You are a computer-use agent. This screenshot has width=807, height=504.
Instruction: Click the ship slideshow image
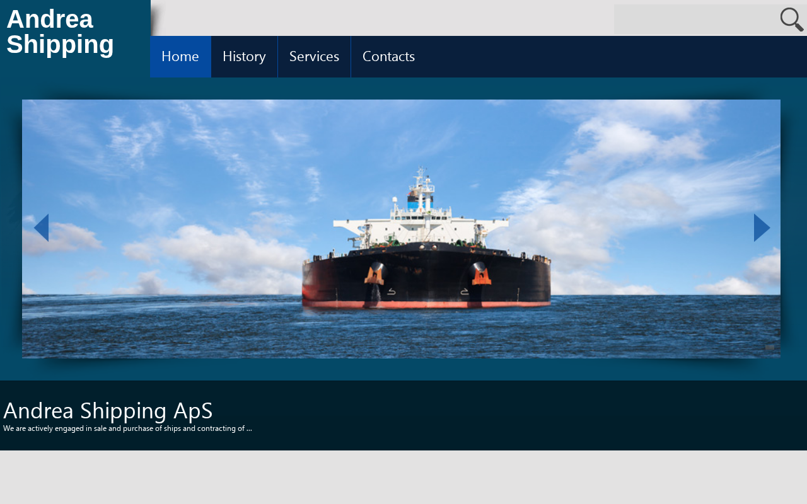pyautogui.click(x=401, y=229)
